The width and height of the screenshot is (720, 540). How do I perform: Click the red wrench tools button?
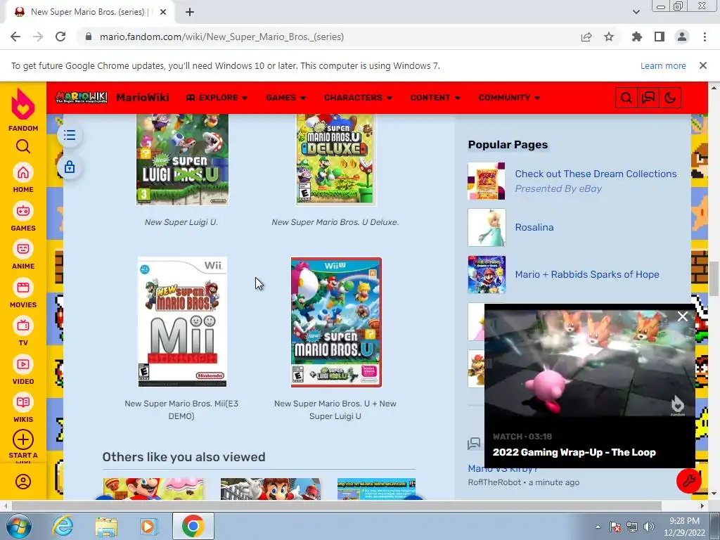pyautogui.click(x=688, y=481)
